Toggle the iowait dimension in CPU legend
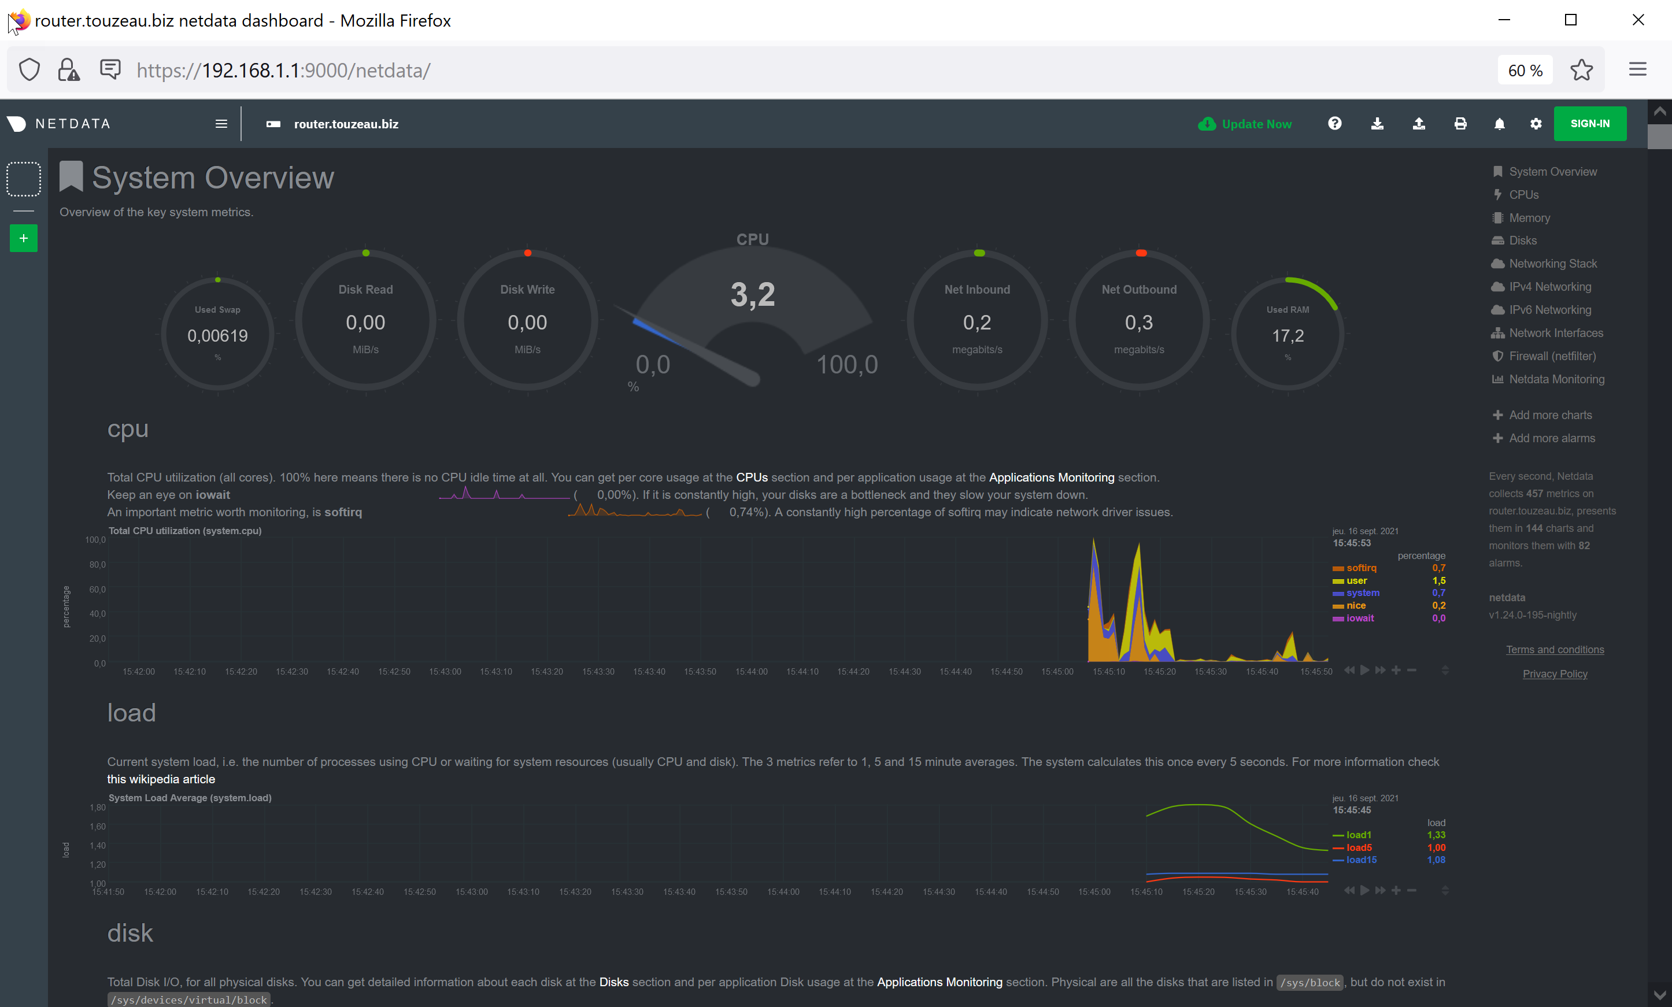Image resolution: width=1672 pixels, height=1007 pixels. 1360,618
